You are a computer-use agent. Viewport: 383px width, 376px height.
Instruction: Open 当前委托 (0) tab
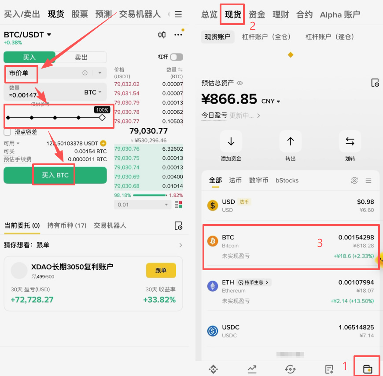pos(22,225)
